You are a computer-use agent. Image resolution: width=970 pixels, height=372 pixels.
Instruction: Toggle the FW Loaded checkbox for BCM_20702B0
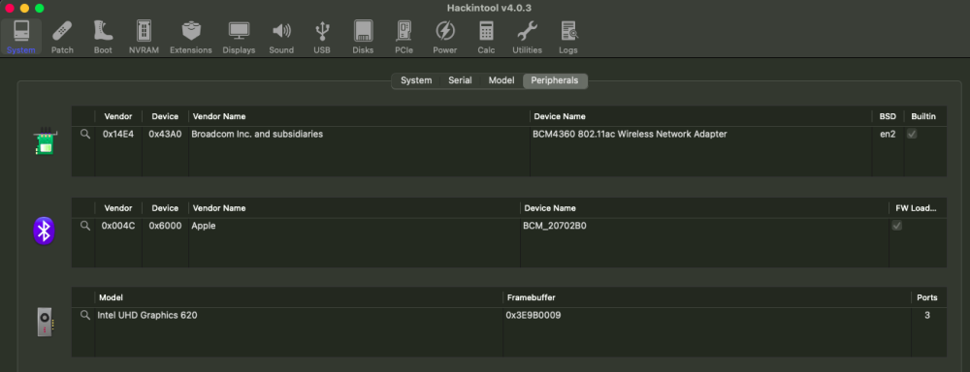click(896, 226)
